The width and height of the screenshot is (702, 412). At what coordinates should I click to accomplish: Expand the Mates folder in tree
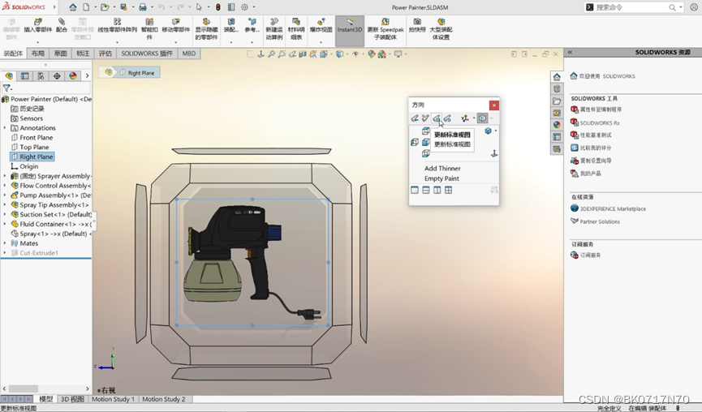click(x=5, y=243)
